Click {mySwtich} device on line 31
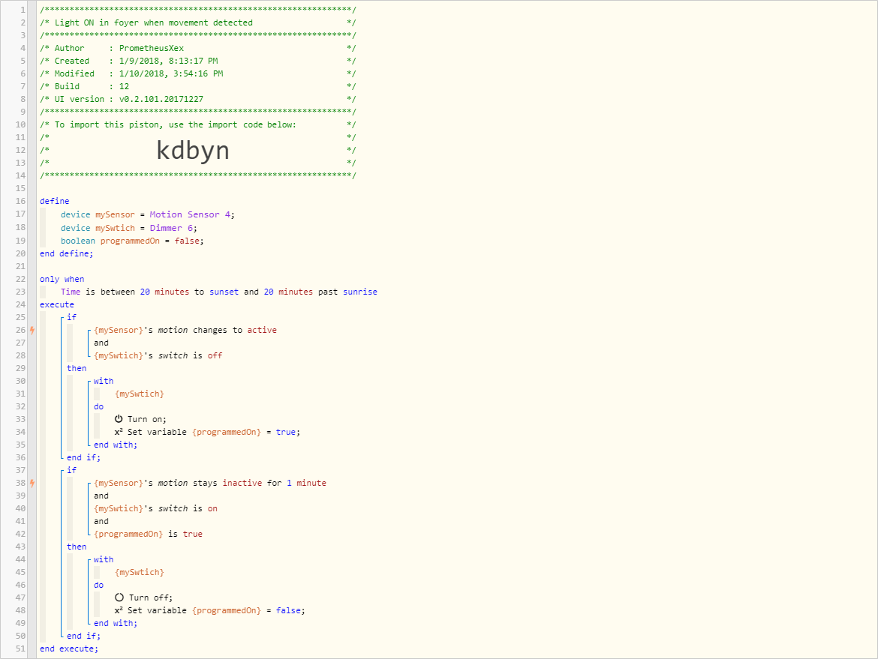Viewport: 884px width, 665px height. (x=140, y=394)
